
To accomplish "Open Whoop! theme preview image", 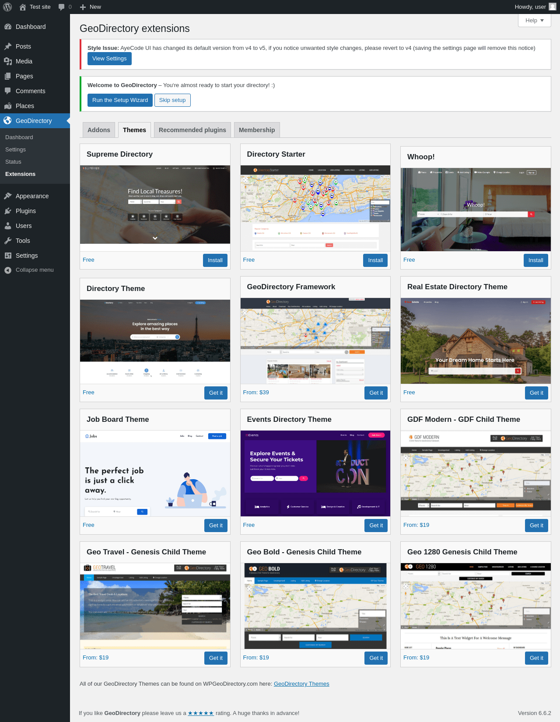I will (476, 210).
